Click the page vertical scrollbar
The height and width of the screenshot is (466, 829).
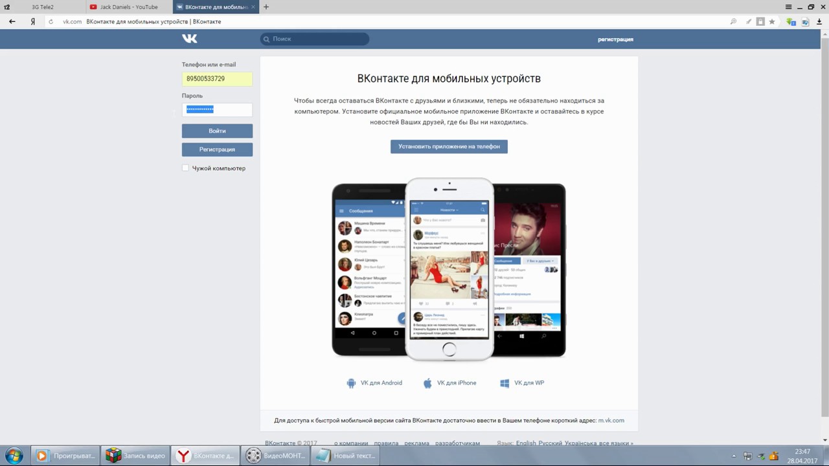[825, 227]
